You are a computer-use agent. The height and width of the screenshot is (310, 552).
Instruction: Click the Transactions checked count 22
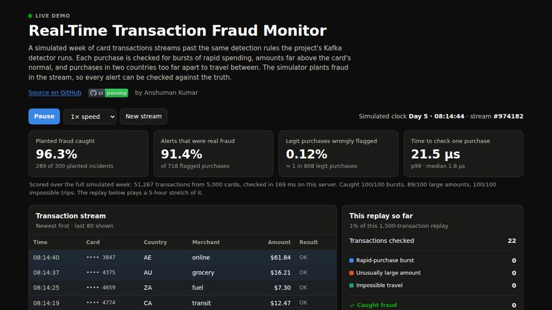click(x=512, y=241)
